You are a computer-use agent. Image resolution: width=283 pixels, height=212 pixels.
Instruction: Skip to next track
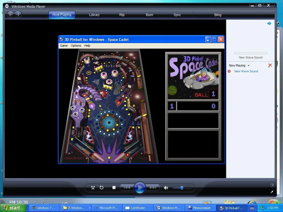[x=153, y=188]
